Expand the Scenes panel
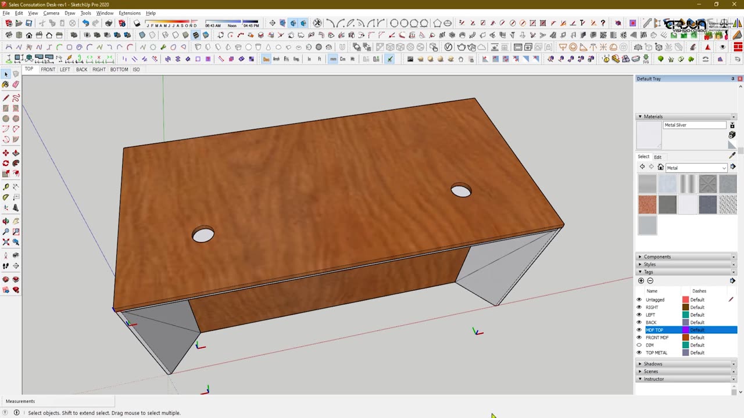The image size is (744, 418). [640, 372]
